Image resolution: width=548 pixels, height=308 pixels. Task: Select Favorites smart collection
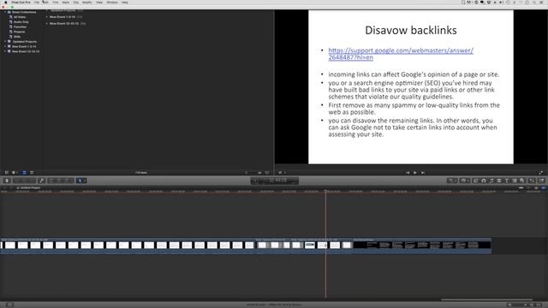click(x=20, y=27)
